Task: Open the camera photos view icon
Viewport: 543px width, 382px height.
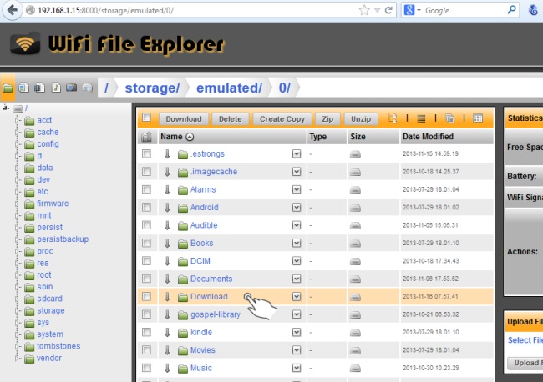Action: pos(70,87)
